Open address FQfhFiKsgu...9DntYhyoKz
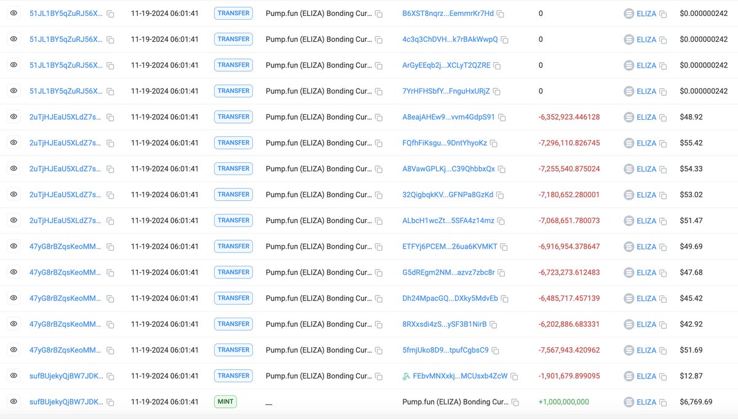 point(445,143)
